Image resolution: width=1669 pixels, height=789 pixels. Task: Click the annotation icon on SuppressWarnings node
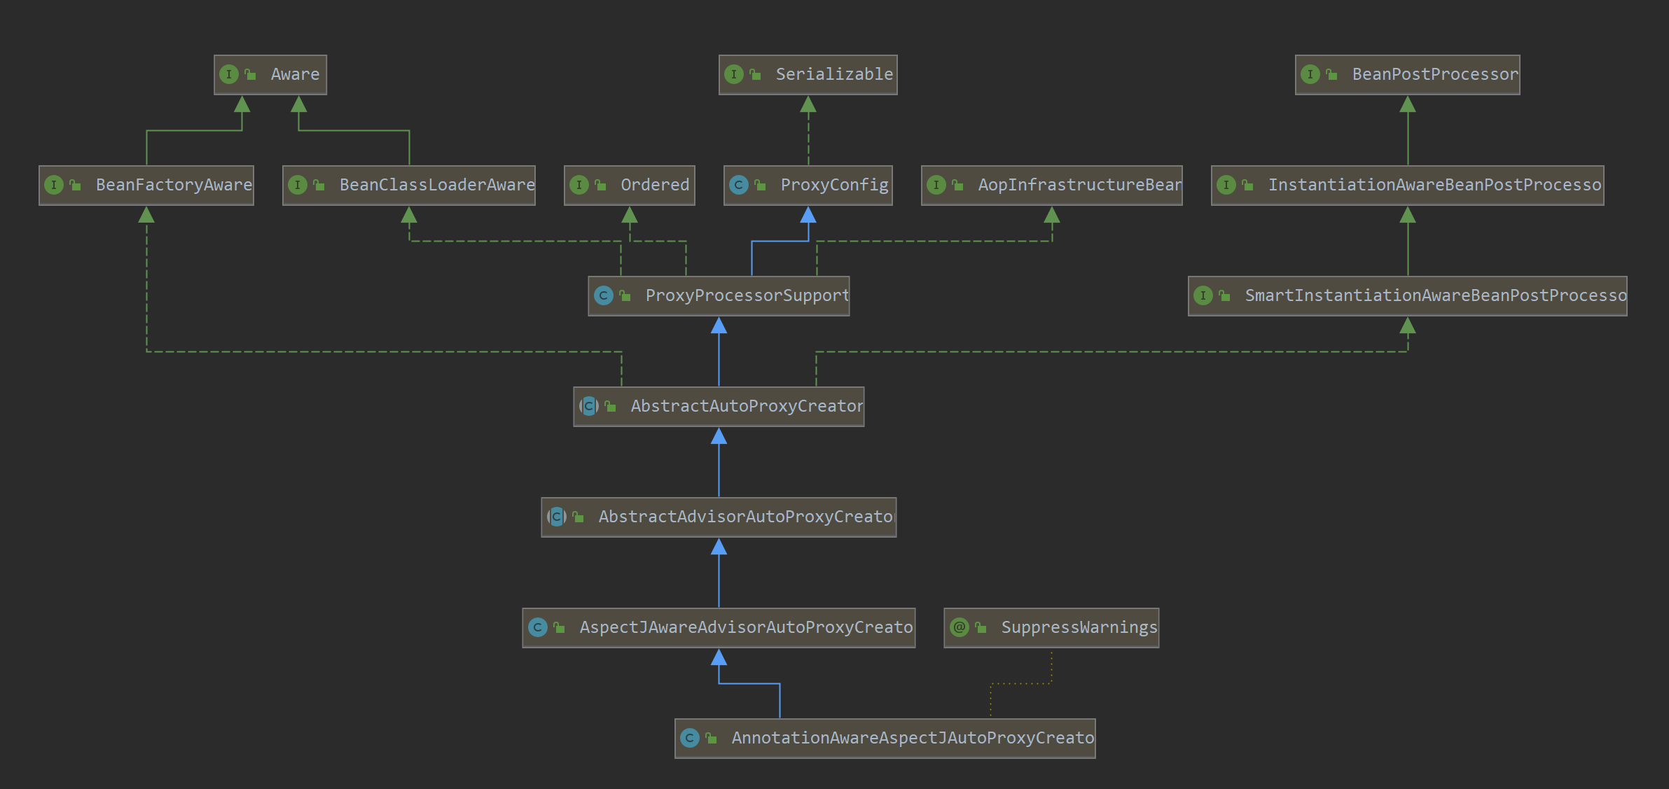pyautogui.click(x=960, y=627)
